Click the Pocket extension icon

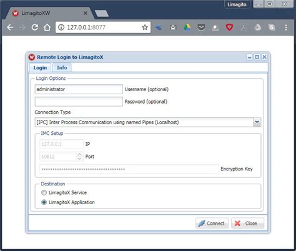[201, 27]
